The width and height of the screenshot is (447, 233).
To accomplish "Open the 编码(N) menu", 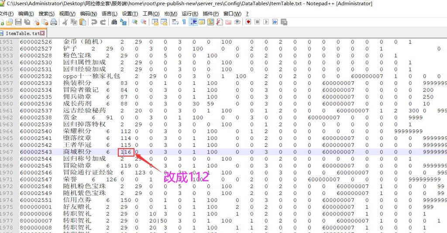I will 88,14.
